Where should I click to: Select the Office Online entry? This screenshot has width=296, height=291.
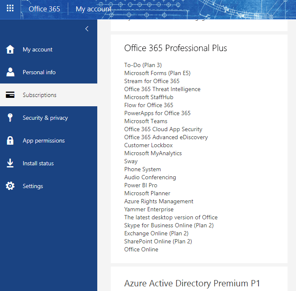141,249
